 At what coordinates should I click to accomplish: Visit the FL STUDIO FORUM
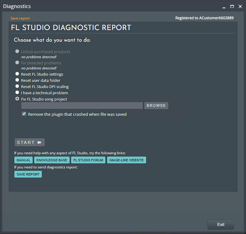coord(88,160)
